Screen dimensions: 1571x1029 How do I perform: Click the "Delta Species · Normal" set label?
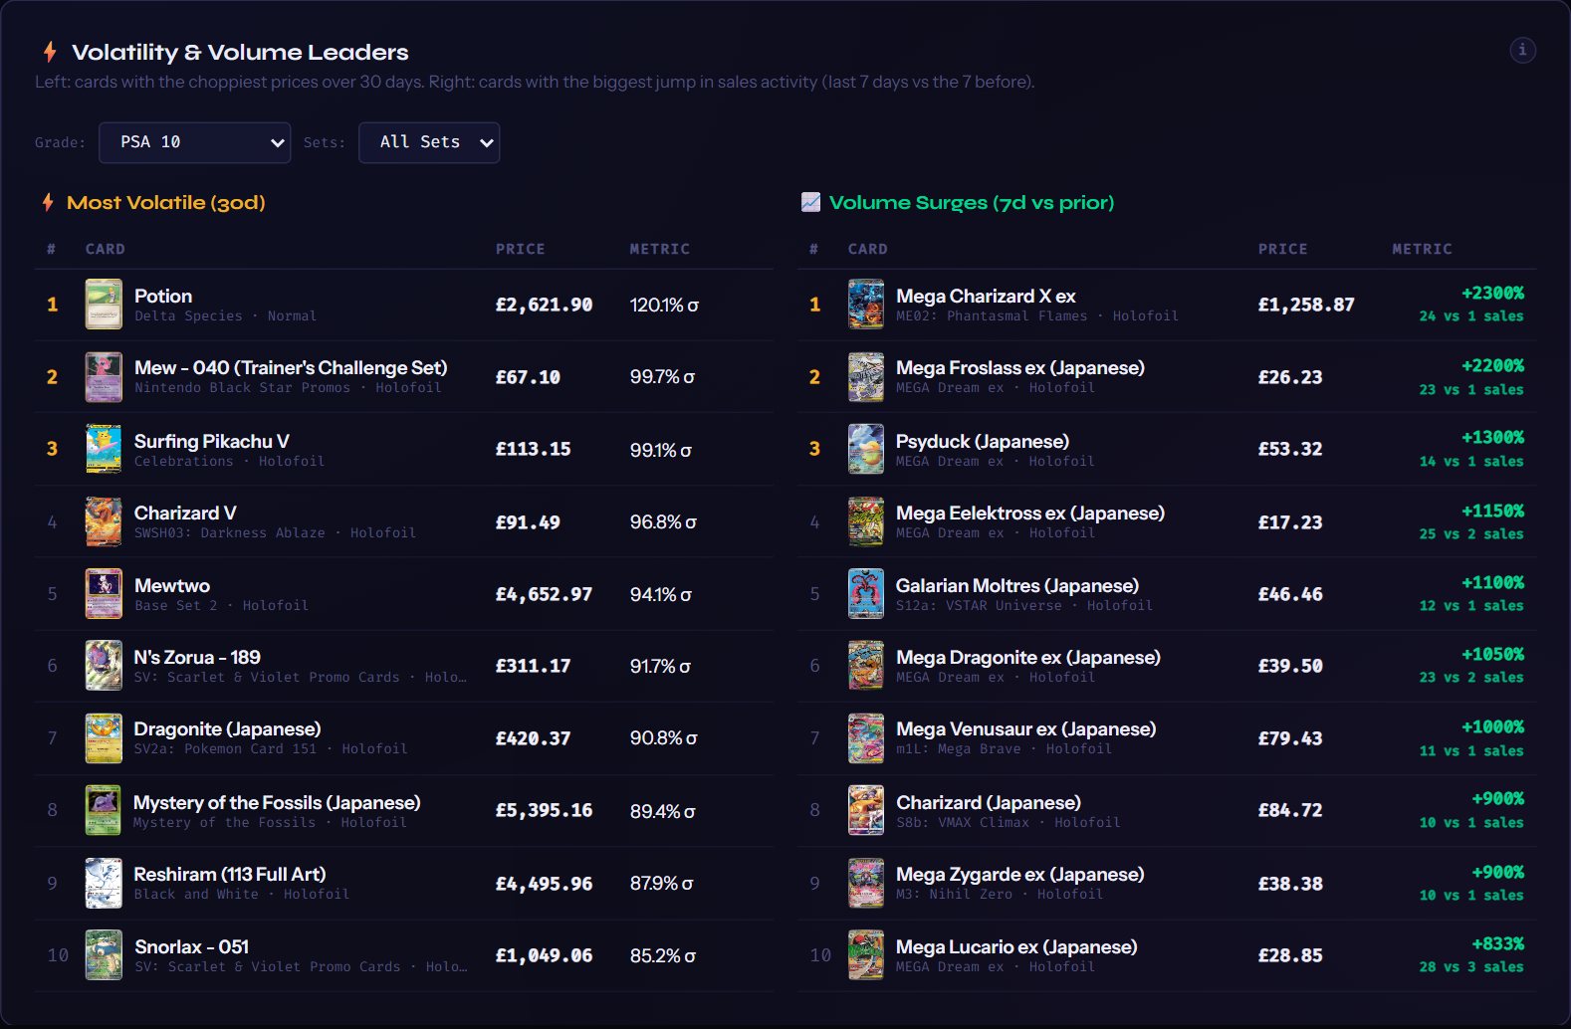pyautogui.click(x=226, y=315)
